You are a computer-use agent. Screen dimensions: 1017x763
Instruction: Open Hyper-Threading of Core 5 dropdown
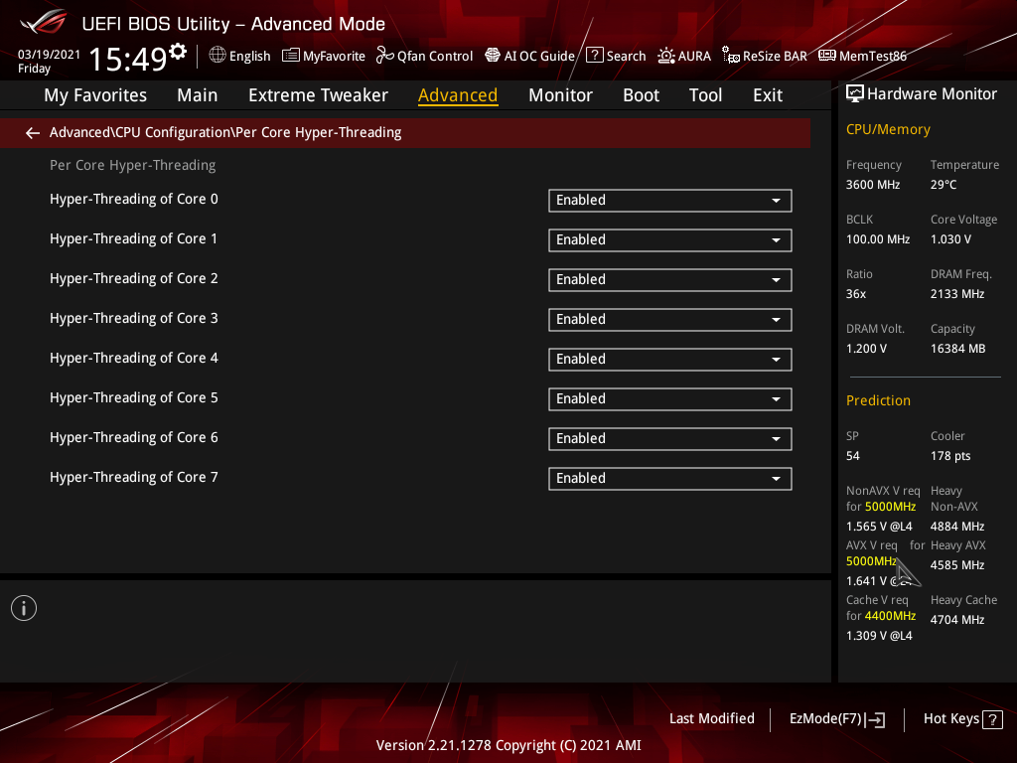(x=670, y=399)
